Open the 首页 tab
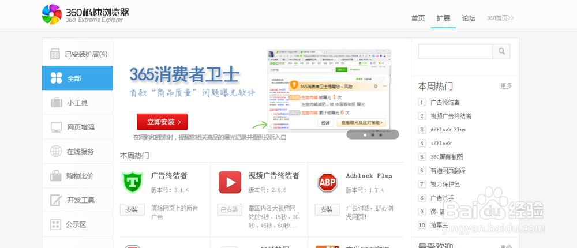 (418, 18)
